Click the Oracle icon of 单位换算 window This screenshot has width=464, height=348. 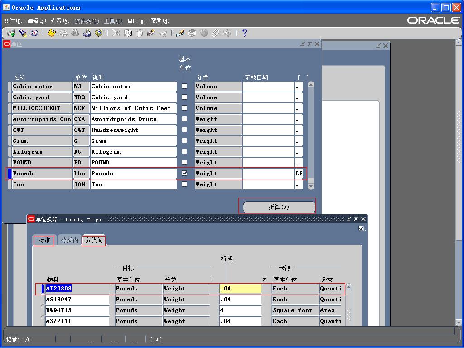[31, 219]
